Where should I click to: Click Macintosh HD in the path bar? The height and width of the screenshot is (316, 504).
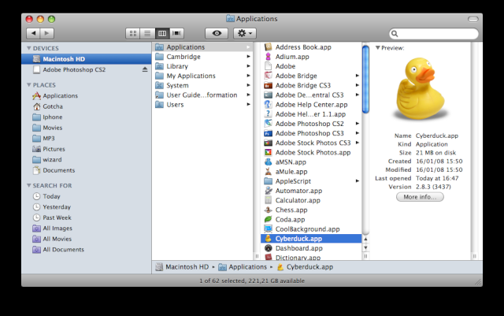pyautogui.click(x=182, y=267)
